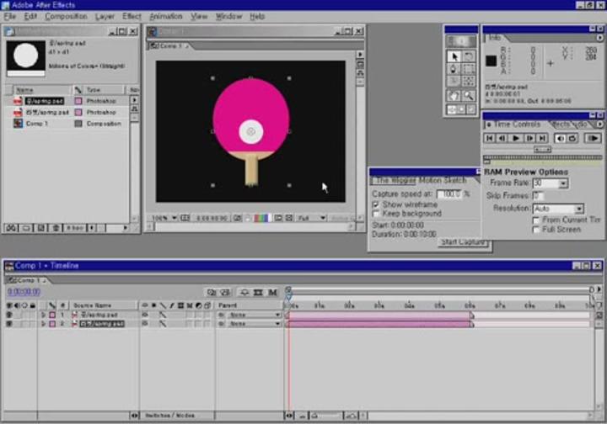
Task: Take snapshot with camera icon in Comp window
Action: point(237,218)
